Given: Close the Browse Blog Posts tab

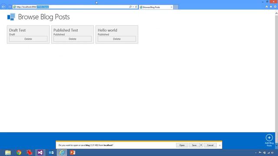Looking at the screenshot, I should click(172, 7).
